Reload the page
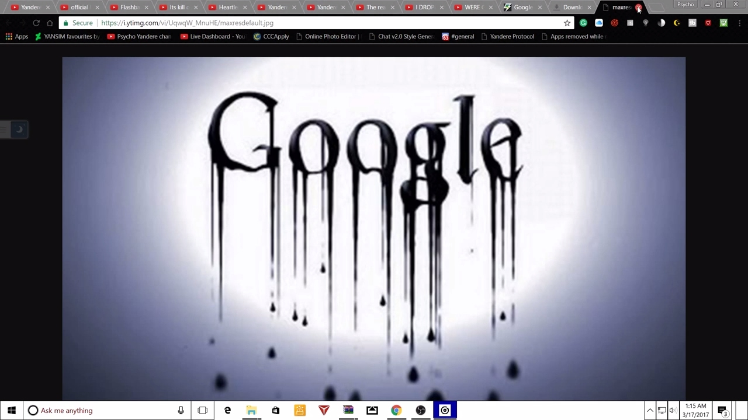The image size is (748, 420). click(x=36, y=23)
